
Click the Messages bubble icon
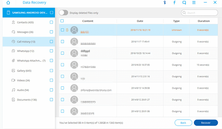click(13, 32)
